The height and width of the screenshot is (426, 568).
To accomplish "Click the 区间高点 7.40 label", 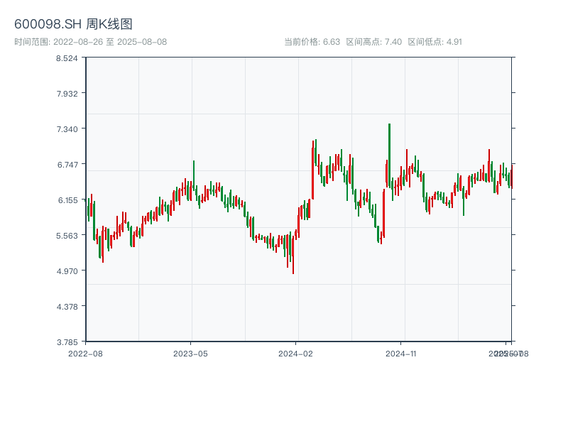I will 373,42.
